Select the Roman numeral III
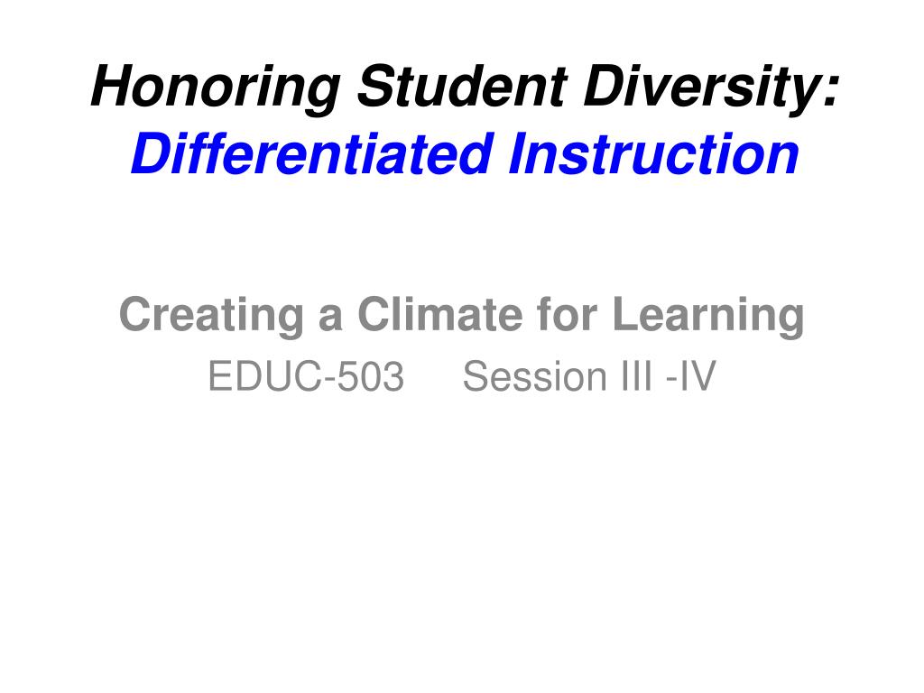Viewport: 924px width, 693px height. [635, 376]
